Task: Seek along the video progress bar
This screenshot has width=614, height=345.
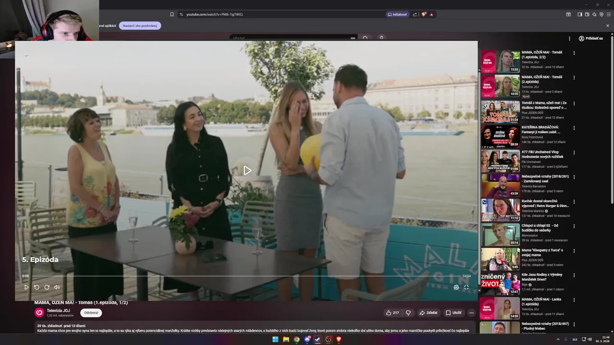Action: (246, 276)
